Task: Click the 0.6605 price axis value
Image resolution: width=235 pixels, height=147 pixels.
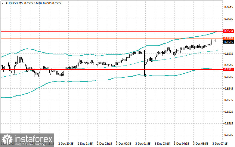Action: pos(229,19)
